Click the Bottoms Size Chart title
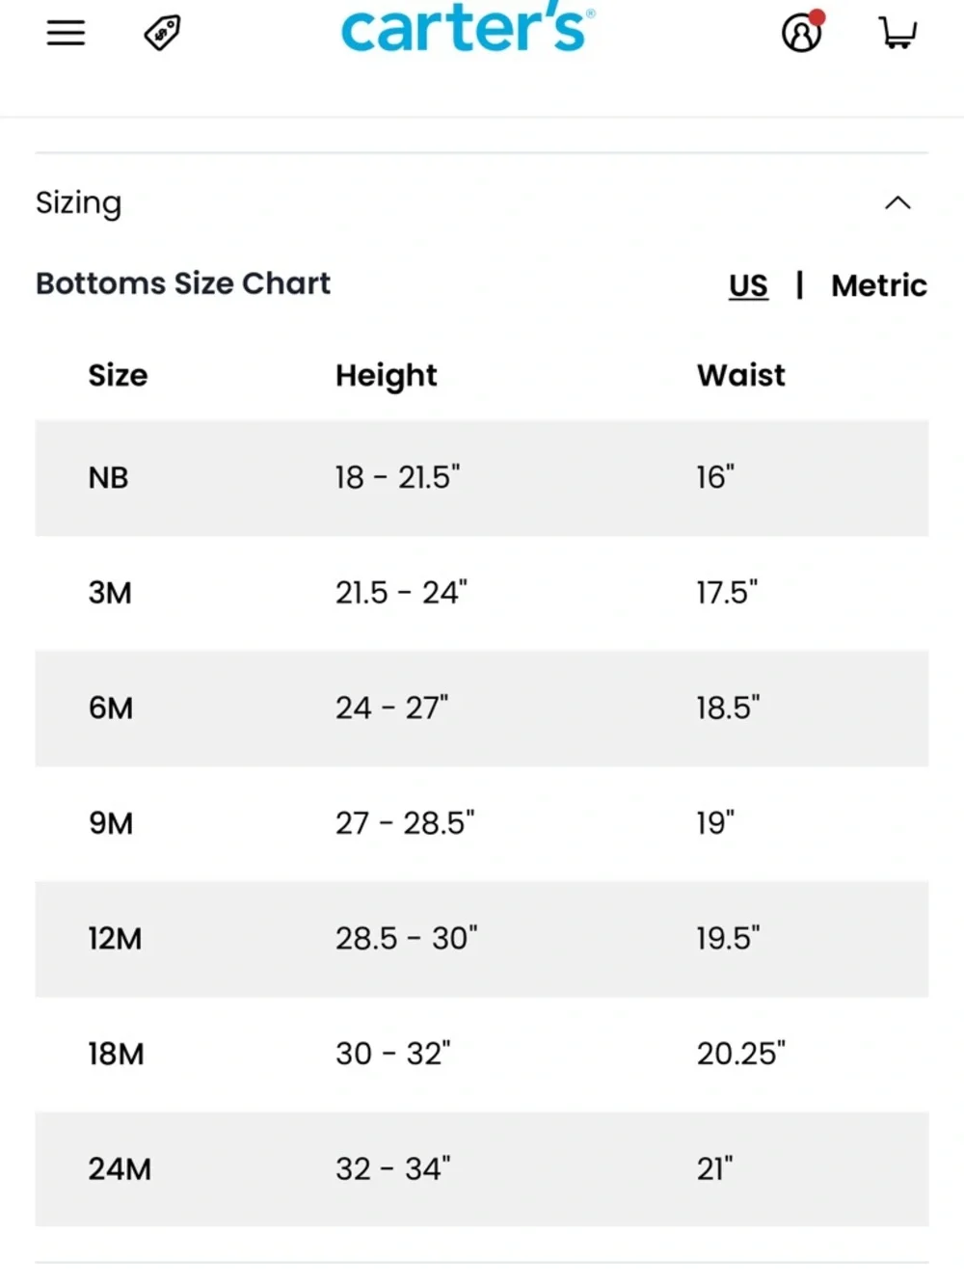This screenshot has height=1285, width=964. coord(183,283)
